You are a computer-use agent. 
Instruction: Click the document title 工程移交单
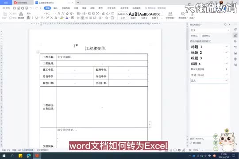point(95,49)
